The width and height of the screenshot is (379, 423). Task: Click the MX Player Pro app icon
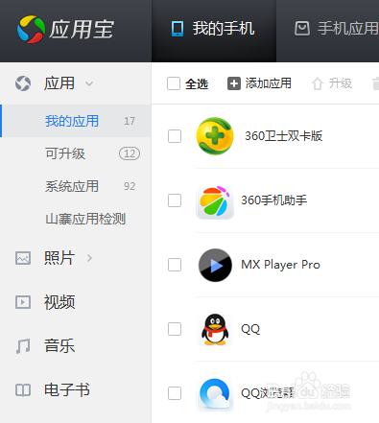(215, 265)
